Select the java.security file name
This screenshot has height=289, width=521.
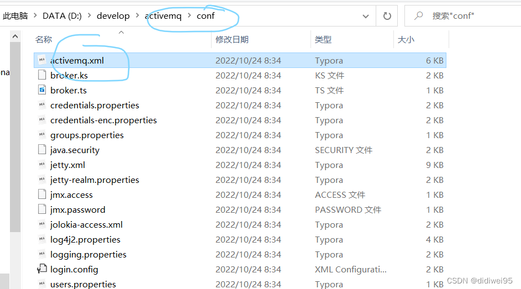click(75, 150)
